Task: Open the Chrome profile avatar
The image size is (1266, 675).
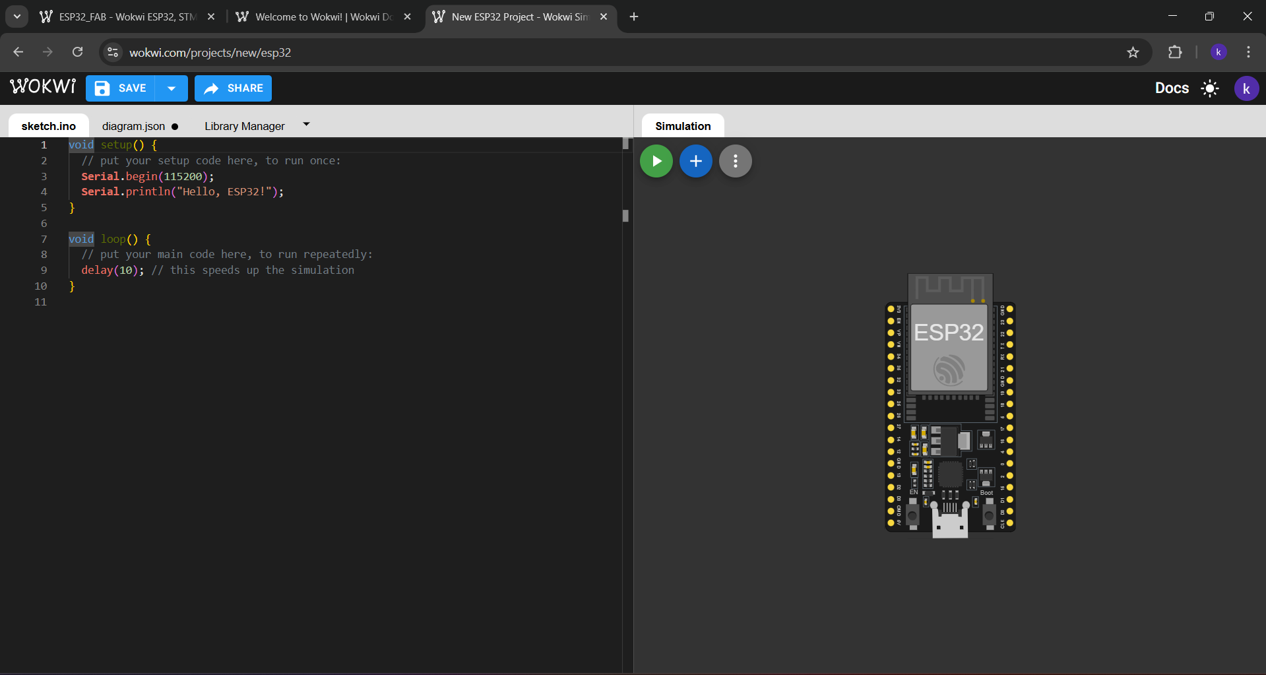Action: tap(1219, 52)
